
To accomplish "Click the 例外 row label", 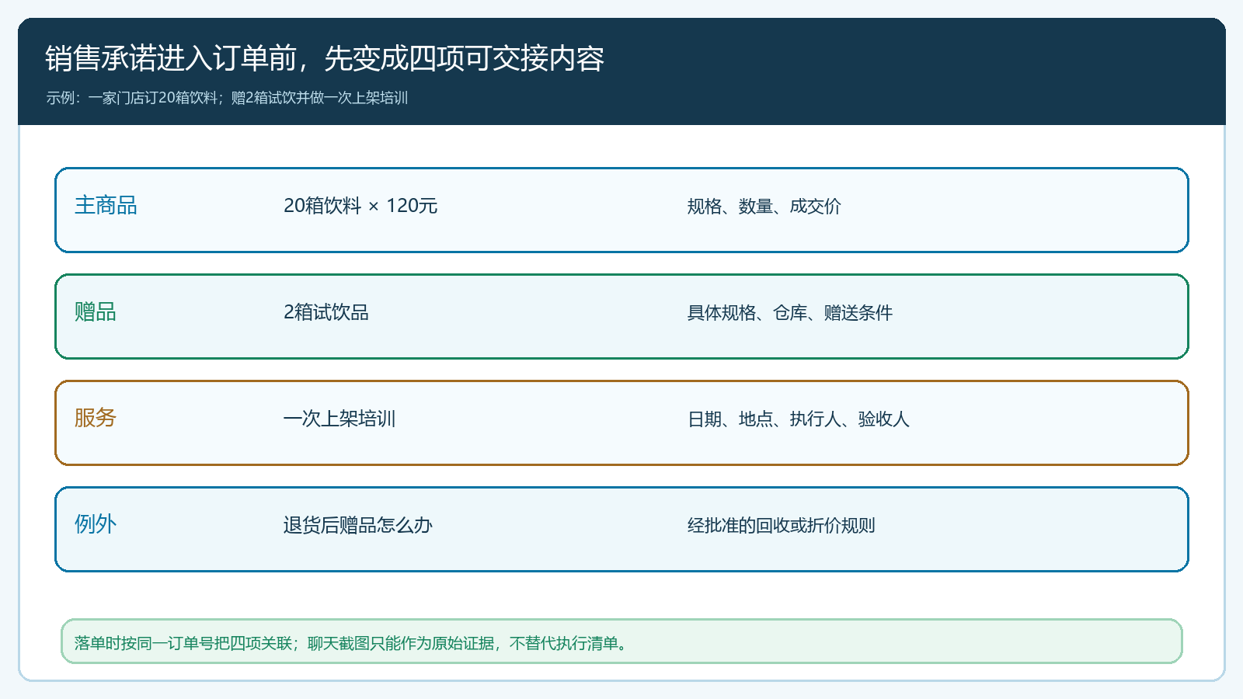I will pyautogui.click(x=96, y=525).
